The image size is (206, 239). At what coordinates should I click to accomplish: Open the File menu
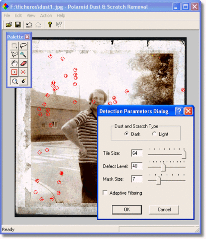(7, 15)
